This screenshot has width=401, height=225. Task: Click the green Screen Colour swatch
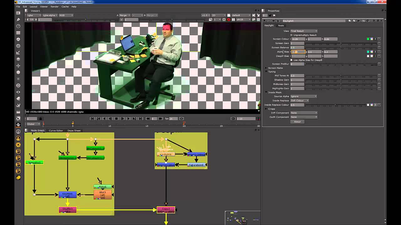(x=368, y=39)
